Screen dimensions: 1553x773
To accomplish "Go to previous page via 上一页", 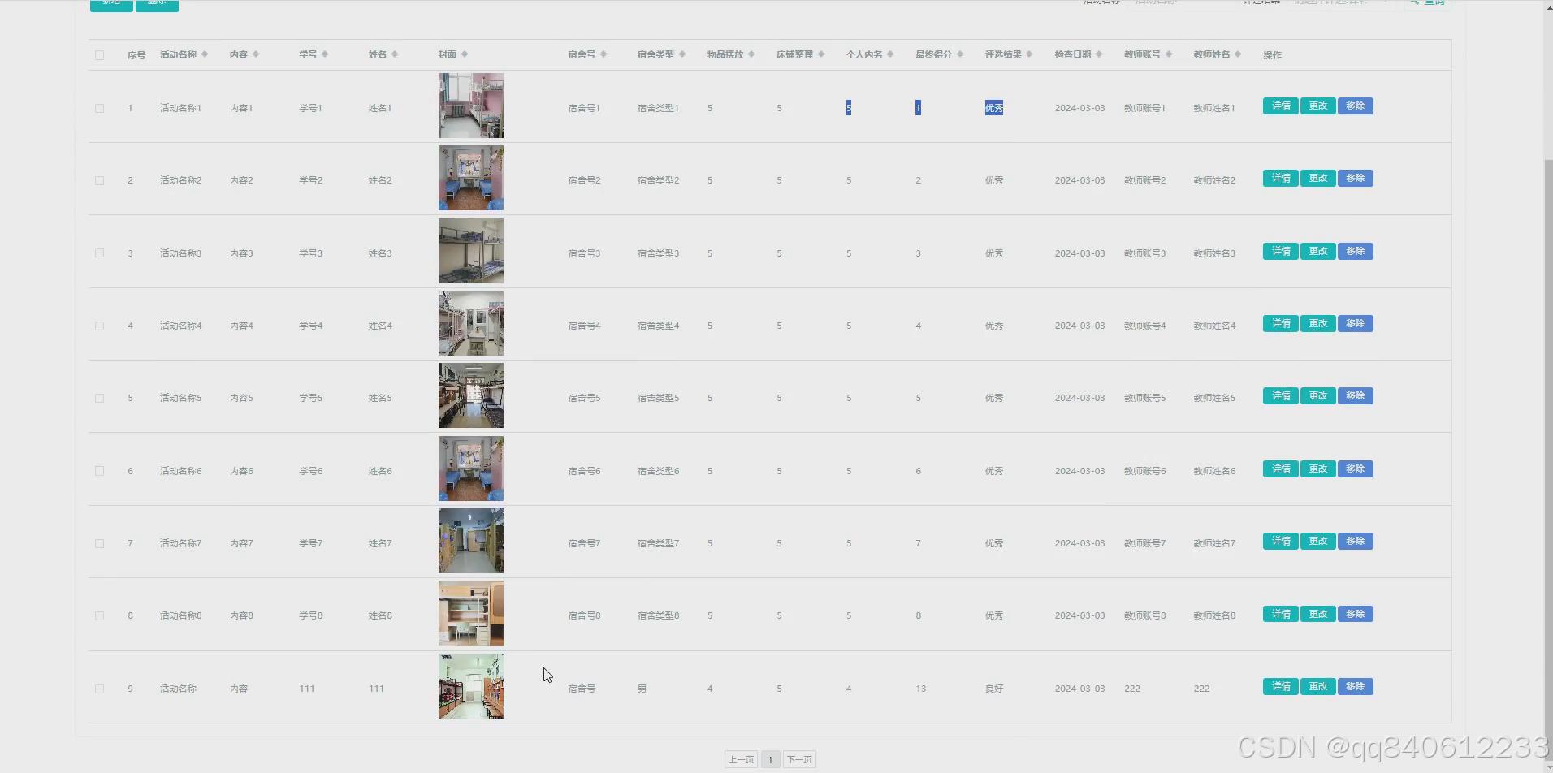I will [741, 760].
